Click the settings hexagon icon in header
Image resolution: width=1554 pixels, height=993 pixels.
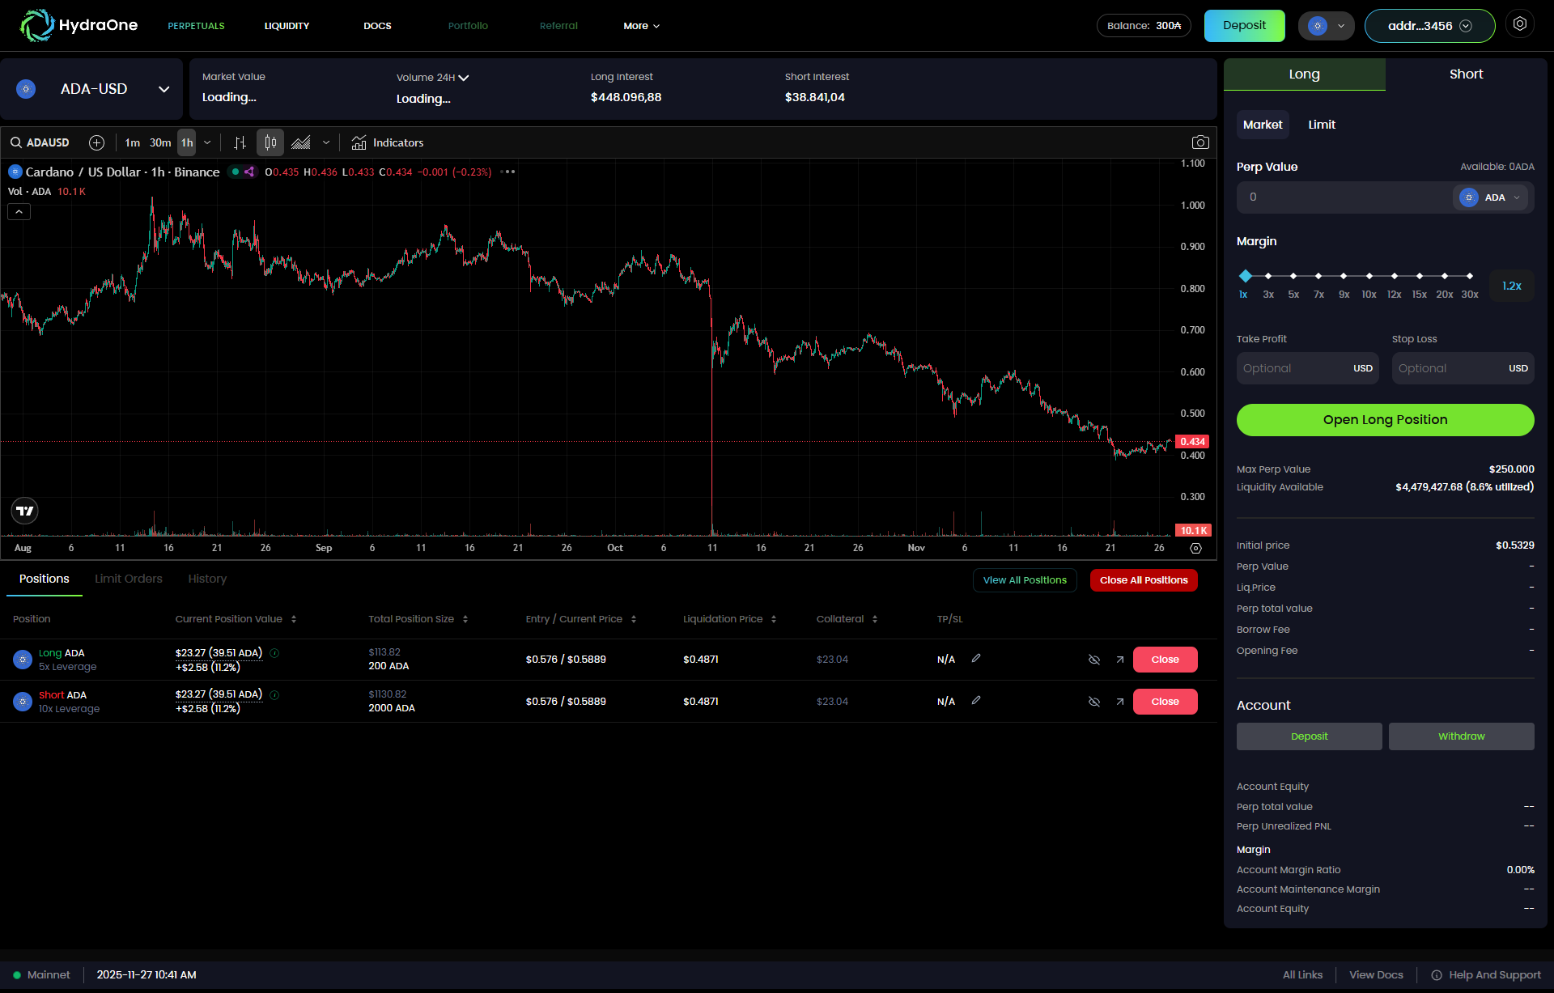click(1519, 24)
